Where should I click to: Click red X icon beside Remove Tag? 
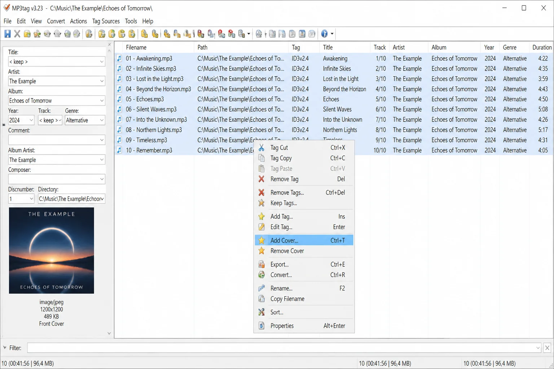point(261,179)
